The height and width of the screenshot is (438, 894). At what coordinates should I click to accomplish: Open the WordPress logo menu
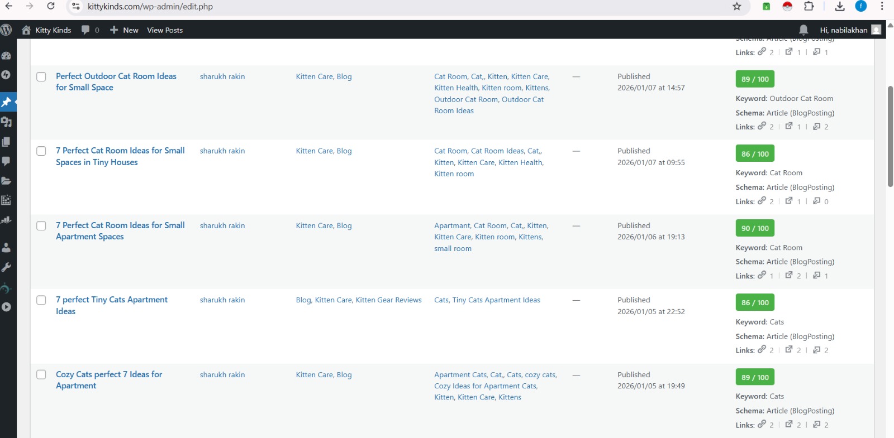click(7, 30)
